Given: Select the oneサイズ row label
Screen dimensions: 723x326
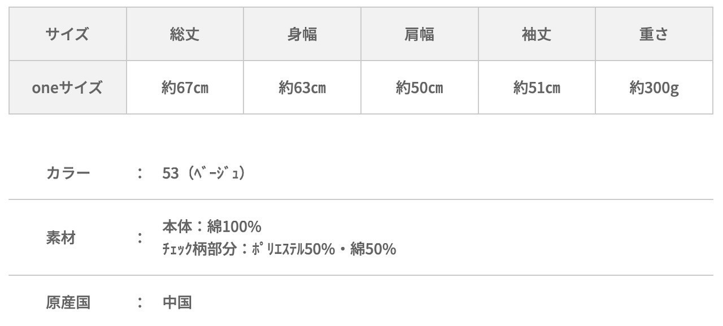Looking at the screenshot, I should (x=67, y=88).
